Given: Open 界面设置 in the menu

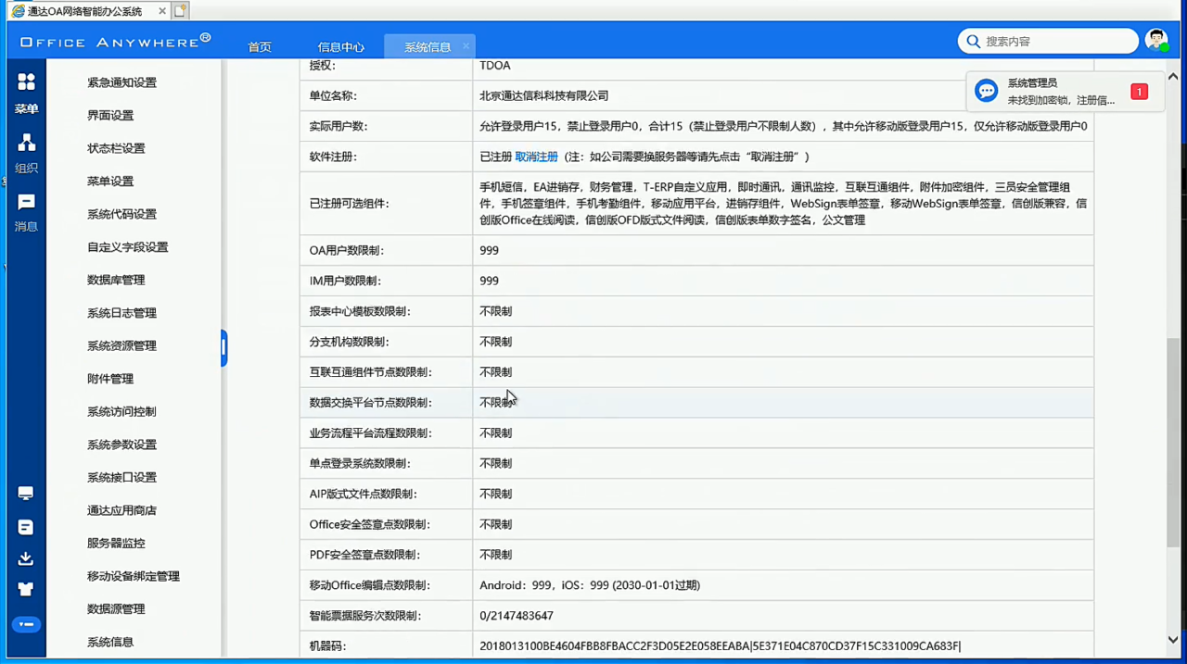Looking at the screenshot, I should point(110,116).
